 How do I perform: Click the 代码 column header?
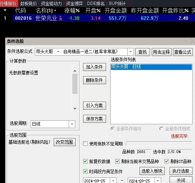[21, 11]
